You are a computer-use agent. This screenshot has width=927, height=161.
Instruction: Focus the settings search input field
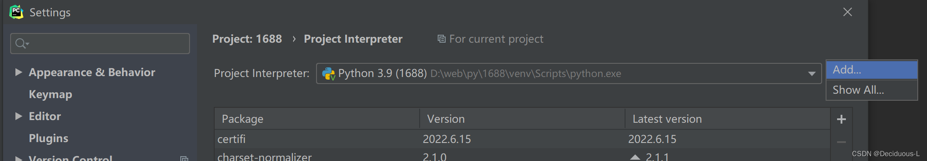pyautogui.click(x=100, y=44)
